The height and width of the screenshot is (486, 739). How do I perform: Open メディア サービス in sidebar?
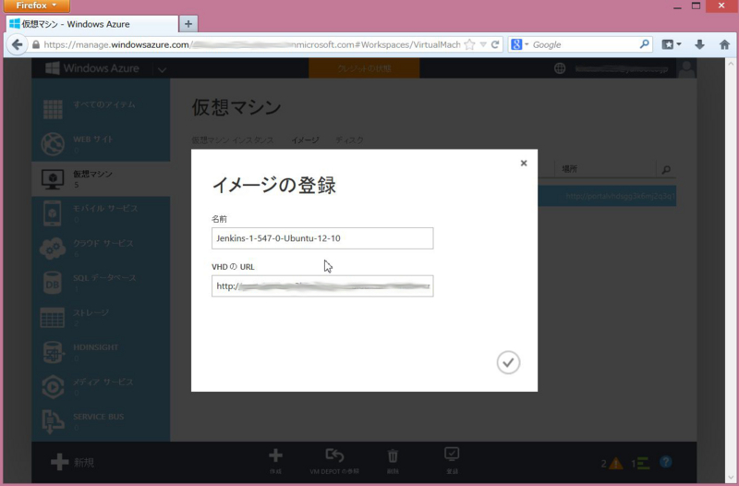(x=101, y=386)
